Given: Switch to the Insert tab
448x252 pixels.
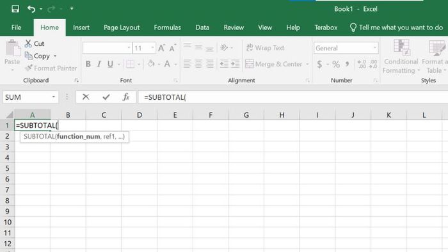Looking at the screenshot, I should coord(81,28).
